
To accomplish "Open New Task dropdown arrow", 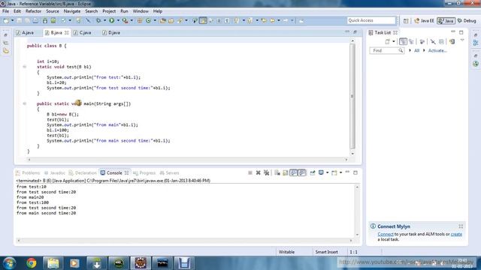I will (x=394, y=42).
